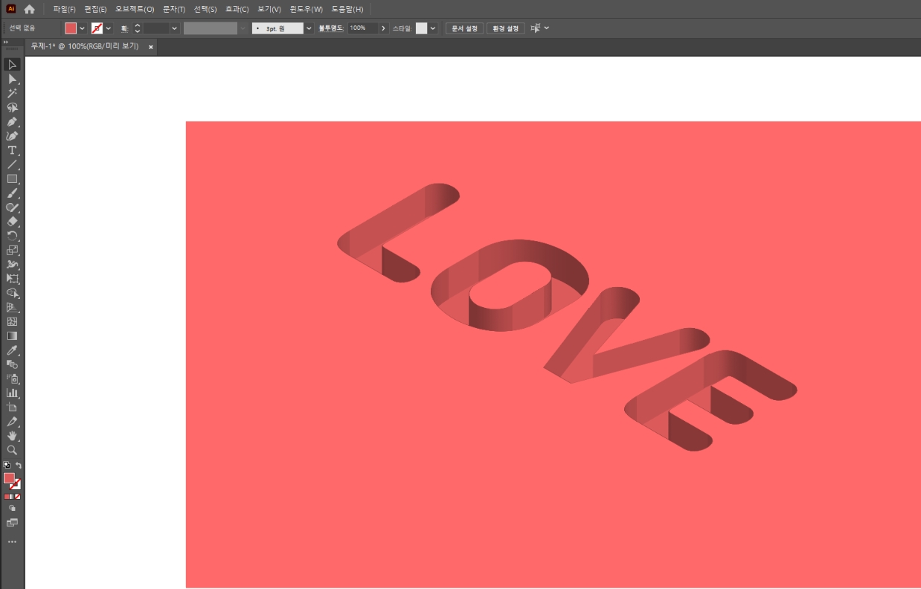Click the 문서 설정 button
The height and width of the screenshot is (589, 921).
(464, 28)
